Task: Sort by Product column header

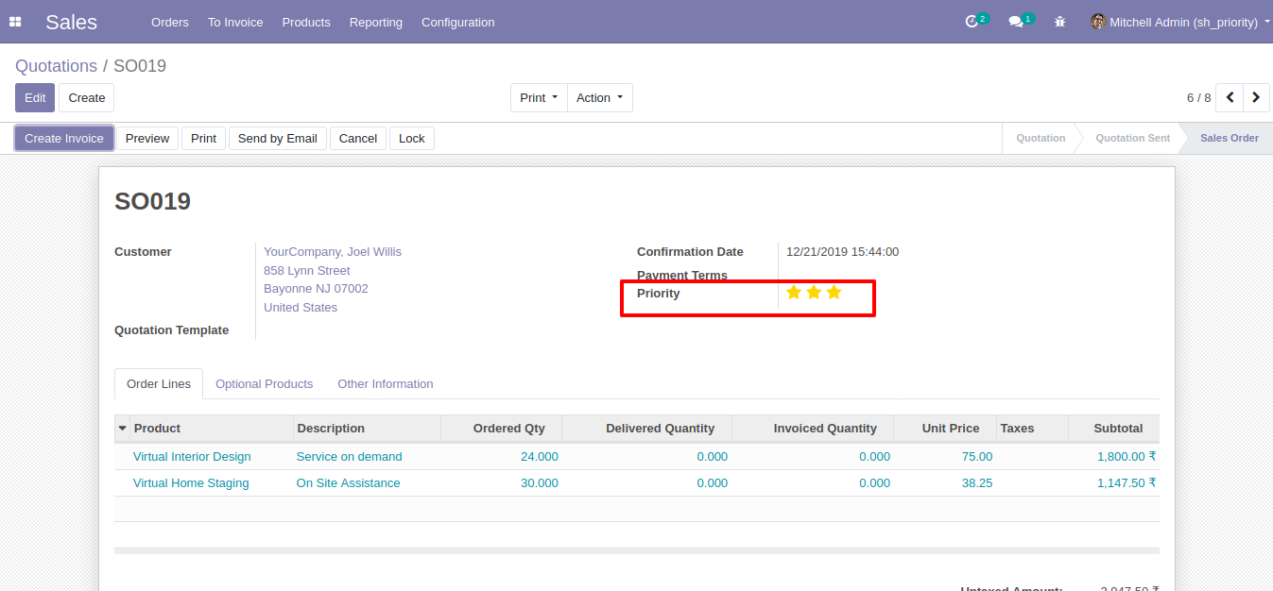Action: [212, 429]
